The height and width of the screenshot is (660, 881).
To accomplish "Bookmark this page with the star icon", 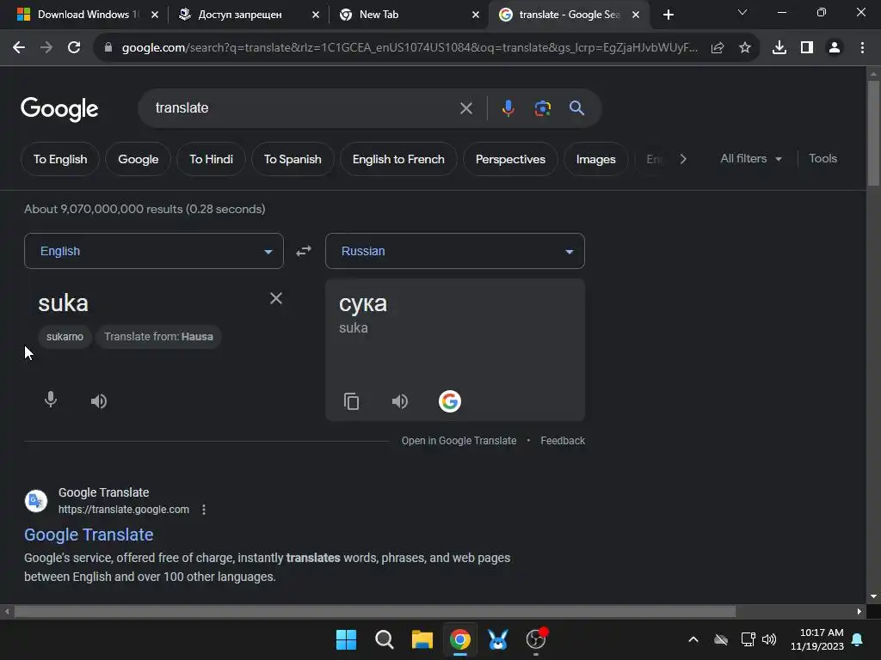I will pyautogui.click(x=745, y=48).
